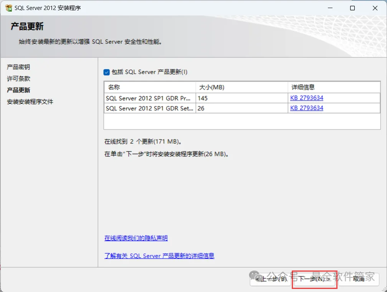Uncheck 包括 SQL Server 产品更新 checkbox
The height and width of the screenshot is (292, 387).
[x=106, y=72]
